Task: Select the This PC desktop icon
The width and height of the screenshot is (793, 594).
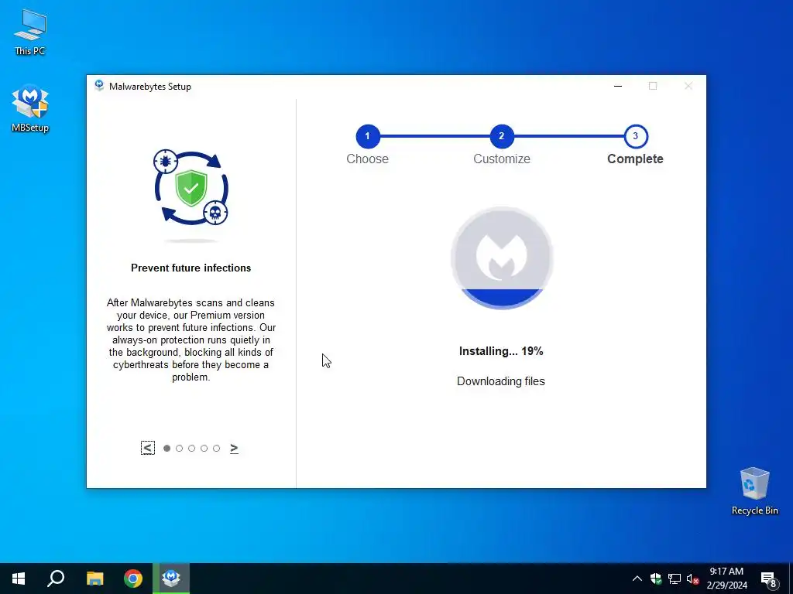Action: click(x=30, y=32)
